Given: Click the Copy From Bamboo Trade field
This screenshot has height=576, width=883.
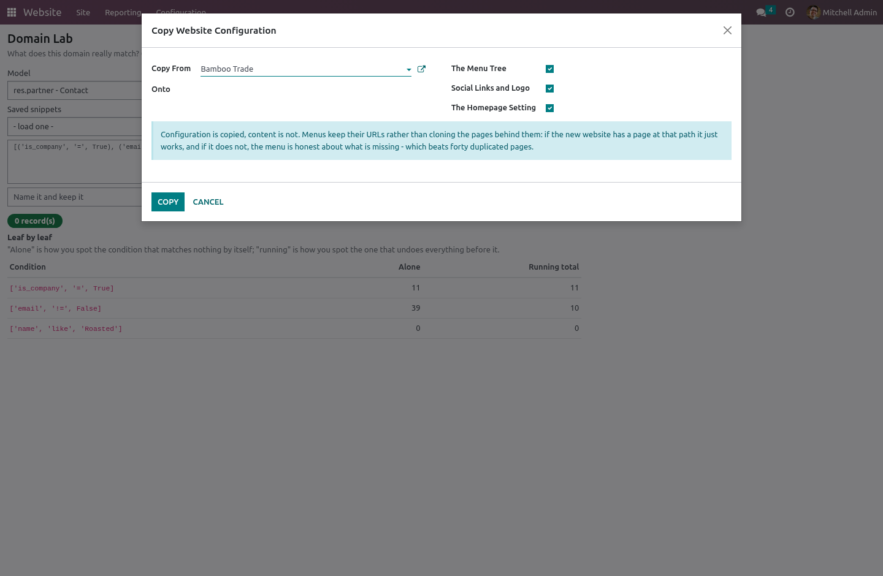Looking at the screenshot, I should click(x=306, y=69).
